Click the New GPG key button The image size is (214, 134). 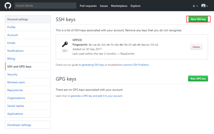tap(198, 79)
